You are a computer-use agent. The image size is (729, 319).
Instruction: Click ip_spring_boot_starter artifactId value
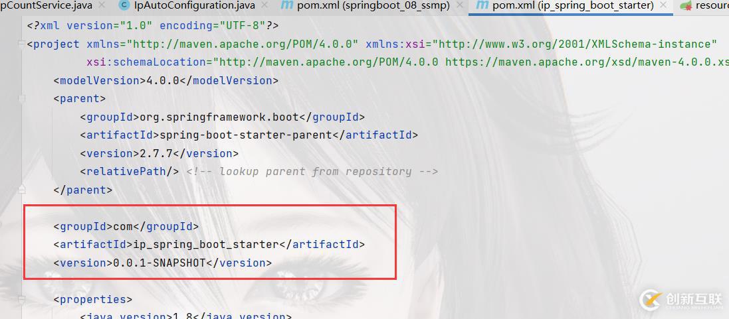(x=205, y=244)
